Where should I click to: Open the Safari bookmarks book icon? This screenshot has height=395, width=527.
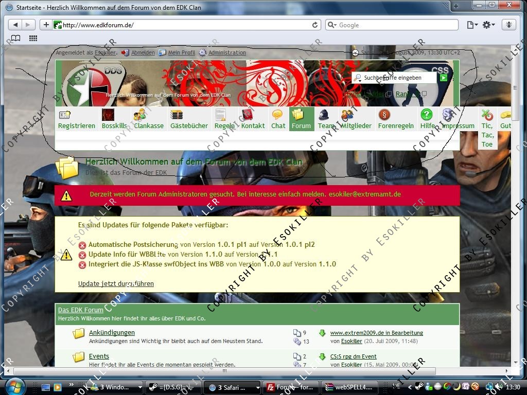pos(16,39)
